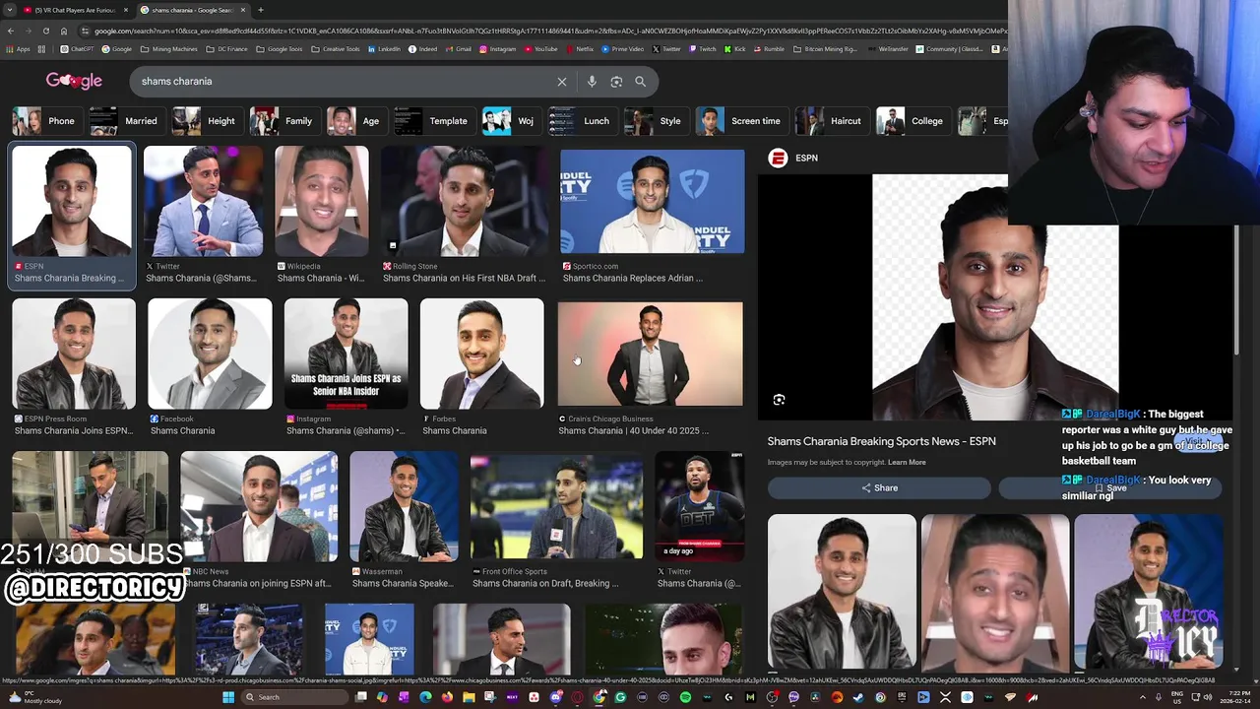The height and width of the screenshot is (709, 1260).
Task: Go back with the browser back arrow
Action: 10,31
